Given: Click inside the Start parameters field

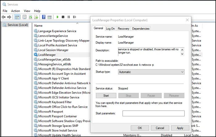Looking at the screenshot, I should point(153,114).
